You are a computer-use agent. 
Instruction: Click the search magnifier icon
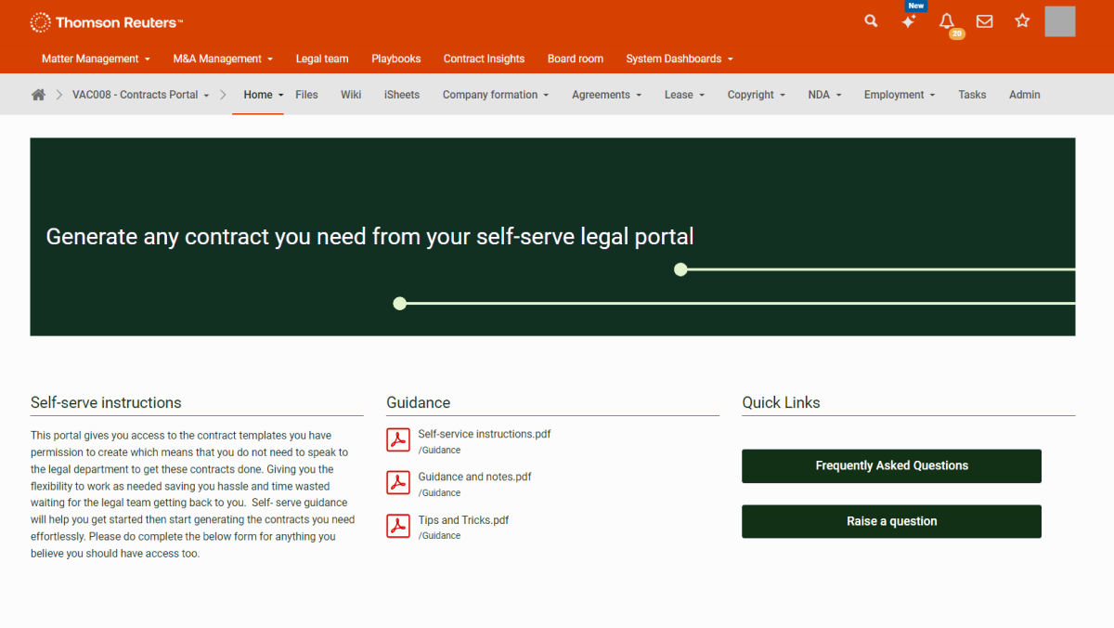[x=871, y=20]
